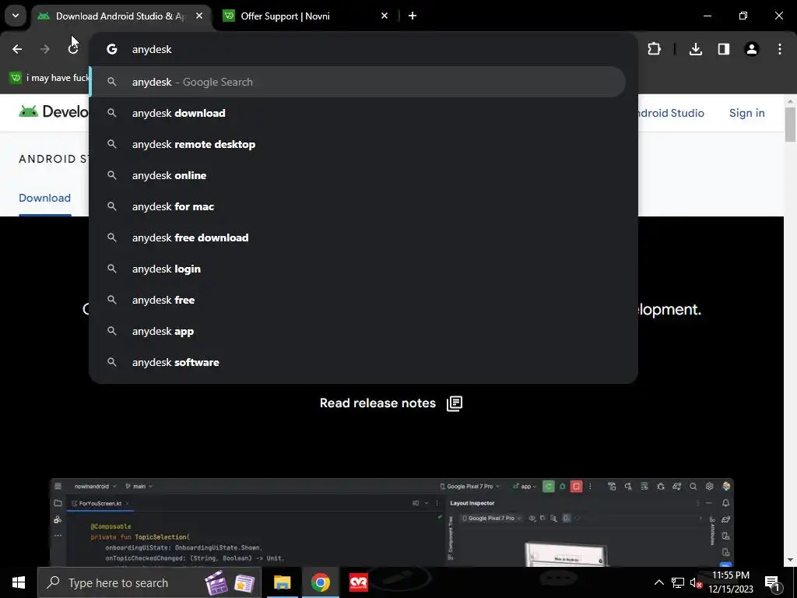Open the red CVR taskbar app icon
797x598 pixels.
coord(359,582)
